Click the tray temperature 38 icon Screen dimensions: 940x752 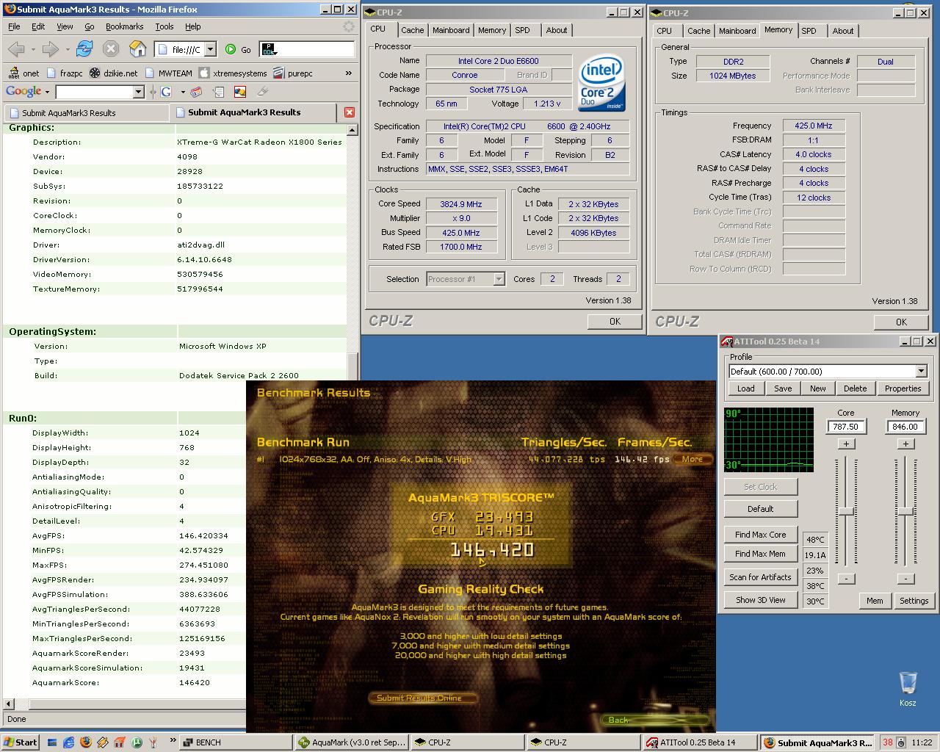point(888,742)
